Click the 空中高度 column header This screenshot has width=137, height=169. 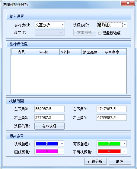click(114, 52)
